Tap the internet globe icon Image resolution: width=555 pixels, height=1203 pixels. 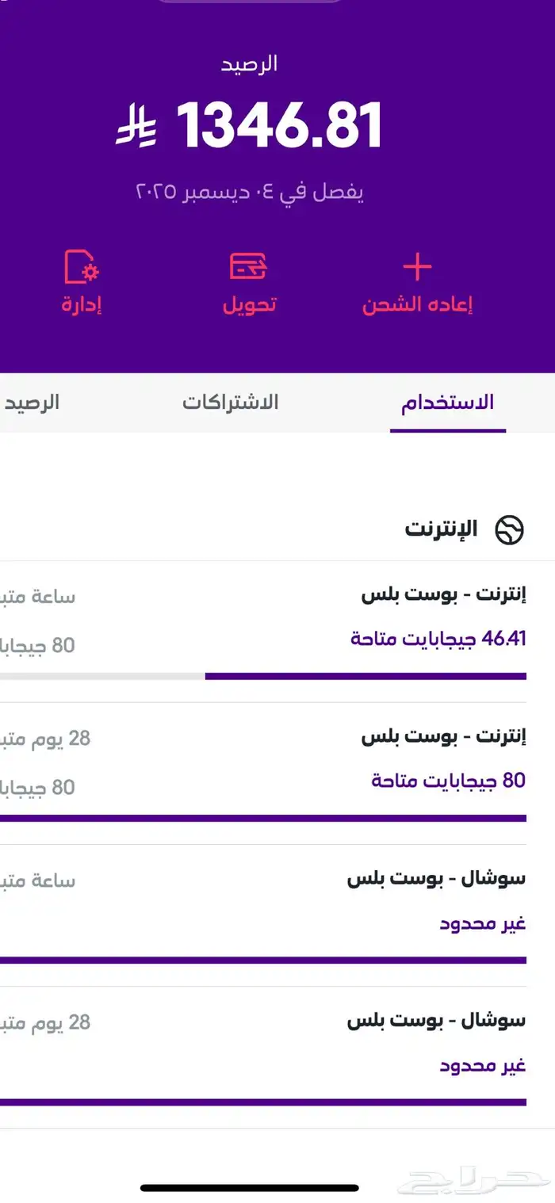coord(510,529)
